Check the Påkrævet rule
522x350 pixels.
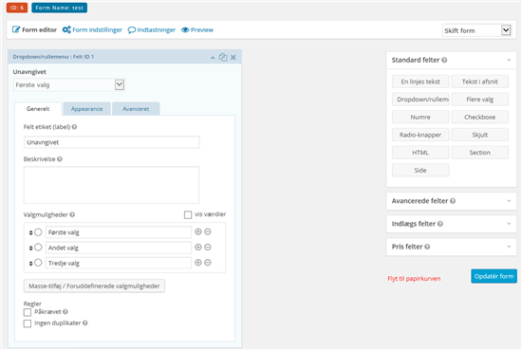tap(28, 312)
